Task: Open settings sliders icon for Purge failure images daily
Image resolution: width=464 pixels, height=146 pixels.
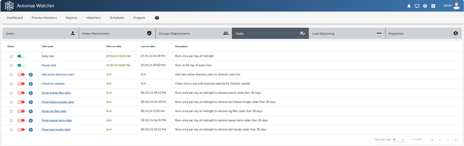Action: (11, 102)
